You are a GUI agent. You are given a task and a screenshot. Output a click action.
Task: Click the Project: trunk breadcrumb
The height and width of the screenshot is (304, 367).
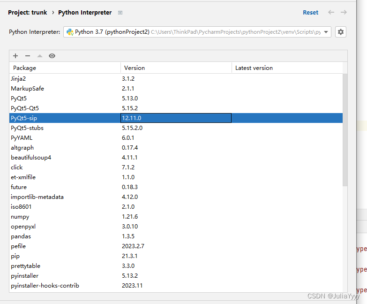(x=27, y=12)
